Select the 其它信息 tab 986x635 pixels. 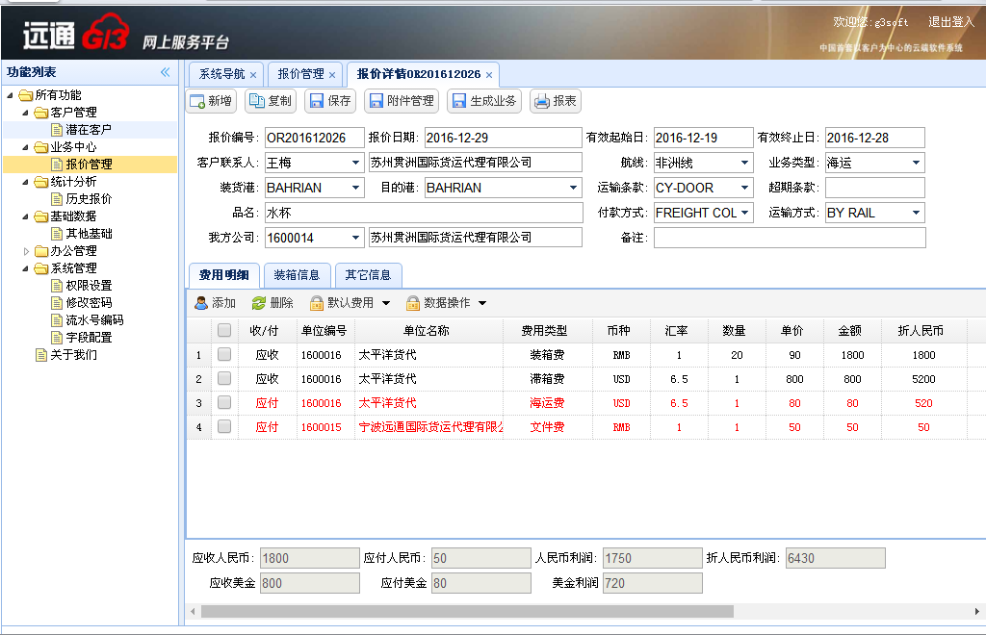[368, 275]
